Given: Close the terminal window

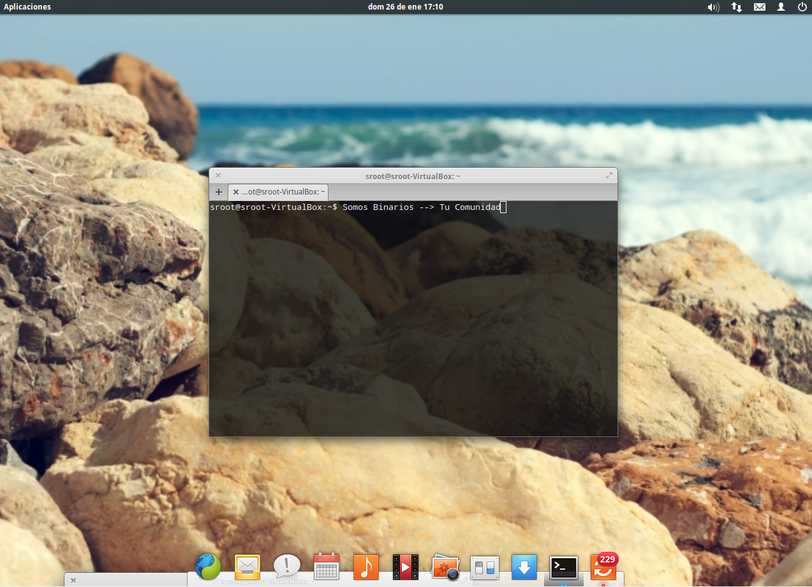Looking at the screenshot, I should point(218,175).
